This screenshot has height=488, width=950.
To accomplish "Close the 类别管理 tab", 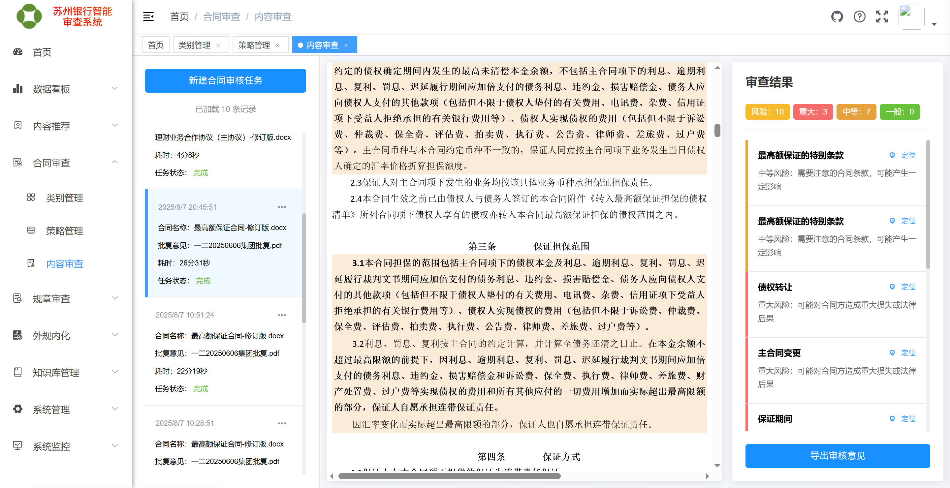I will (x=218, y=45).
